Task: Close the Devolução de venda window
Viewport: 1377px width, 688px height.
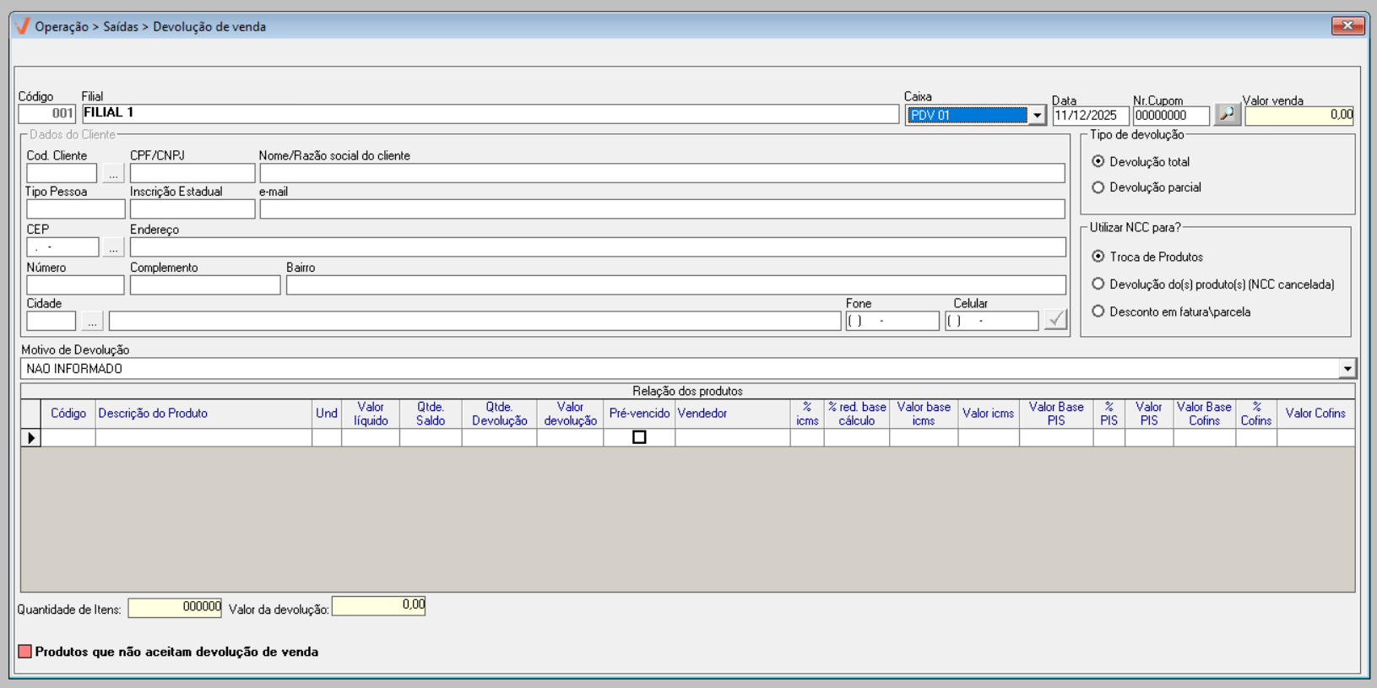Action: click(x=1347, y=26)
